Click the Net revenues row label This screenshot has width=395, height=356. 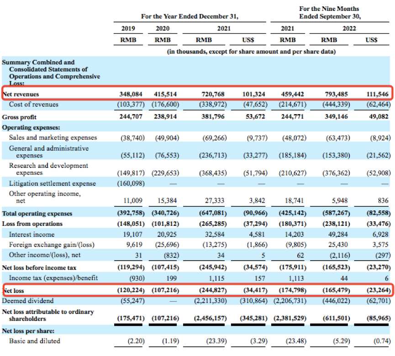(x=21, y=94)
